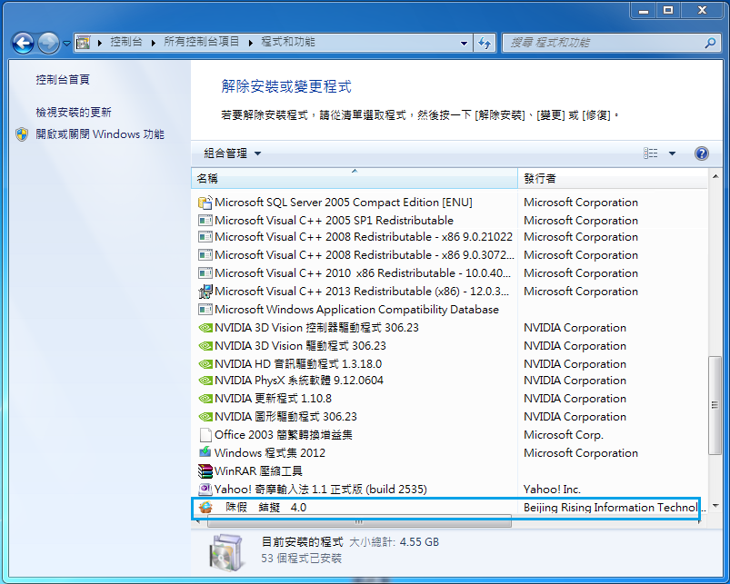This screenshot has width=730, height=584.
Task: Select NVIDIA PhysX 系統軟體 9.12.0604 entry
Action: pos(299,381)
